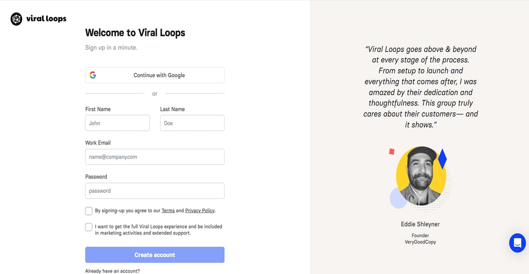The width and height of the screenshot is (529, 274).
Task: Click the Last Name input field
Action: pos(192,123)
